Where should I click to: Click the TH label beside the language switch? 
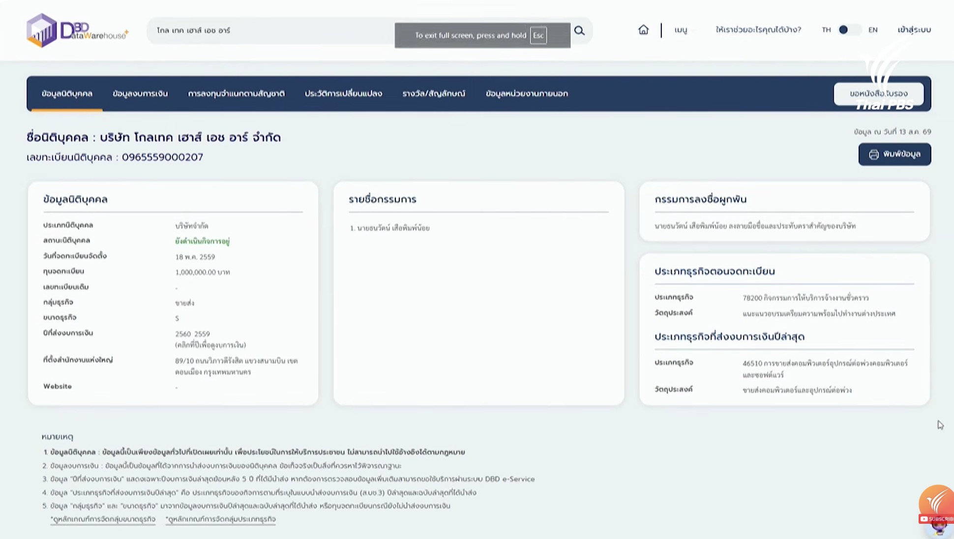pos(826,30)
